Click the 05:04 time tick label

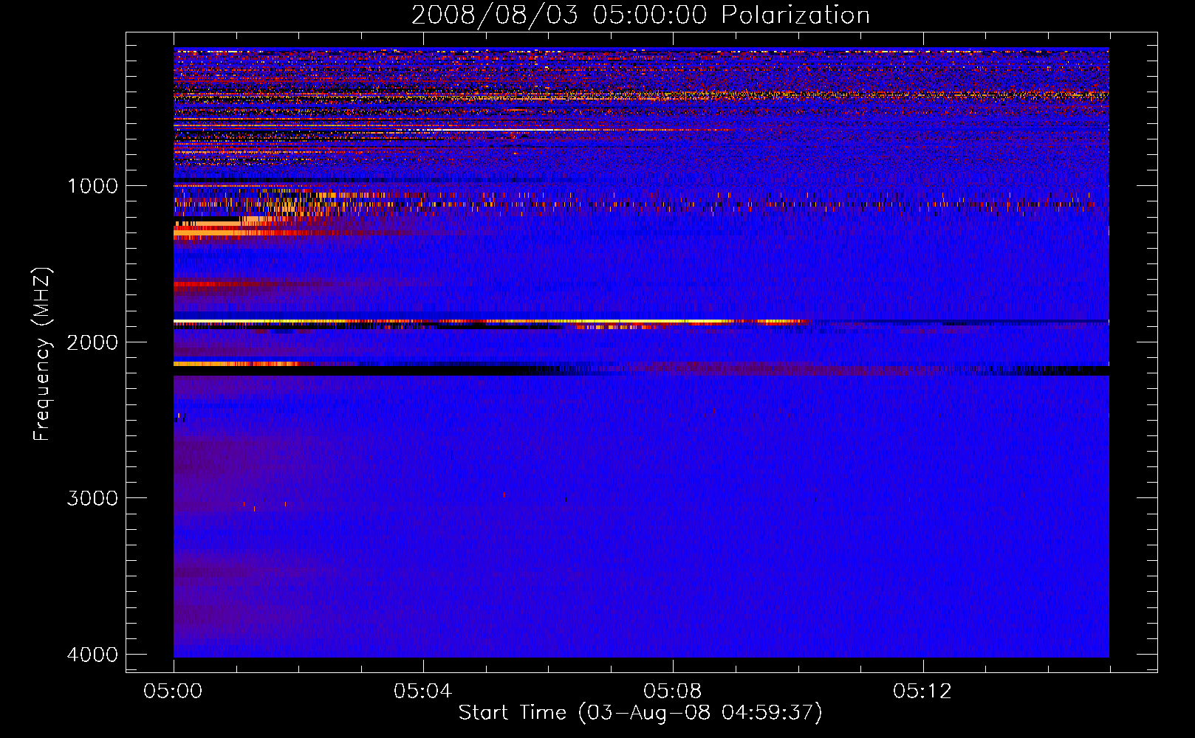point(423,692)
